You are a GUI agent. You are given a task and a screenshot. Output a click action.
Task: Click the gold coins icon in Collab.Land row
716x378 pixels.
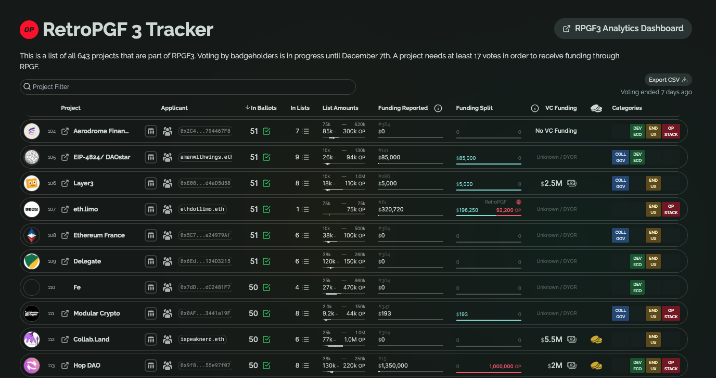596,339
